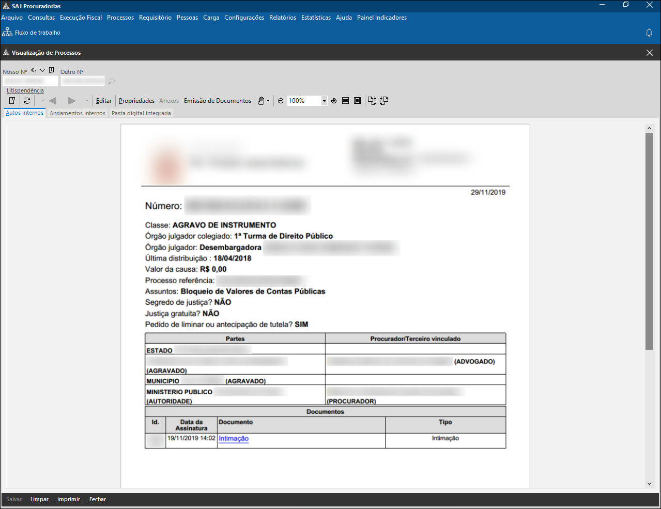This screenshot has height=509, width=661.
Task: Click the zoom in plus icon
Action: 334,101
